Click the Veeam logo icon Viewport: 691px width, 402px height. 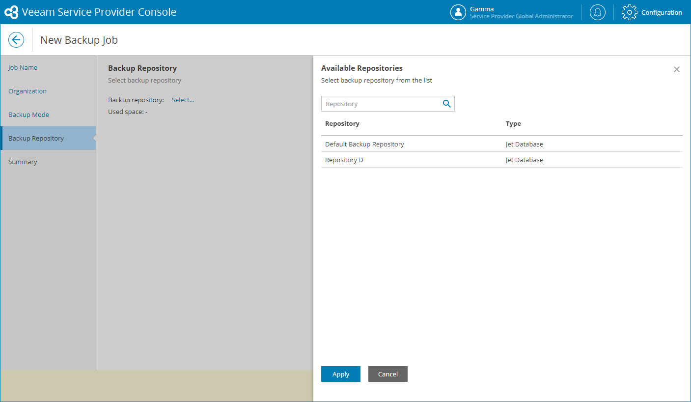pos(11,12)
